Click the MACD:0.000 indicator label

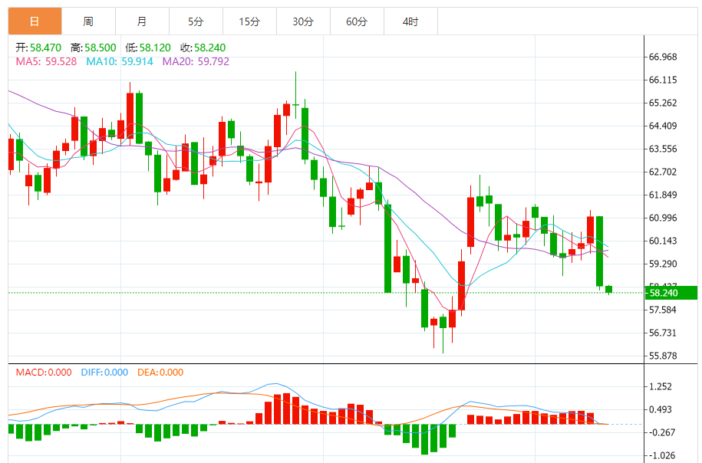tap(44, 373)
